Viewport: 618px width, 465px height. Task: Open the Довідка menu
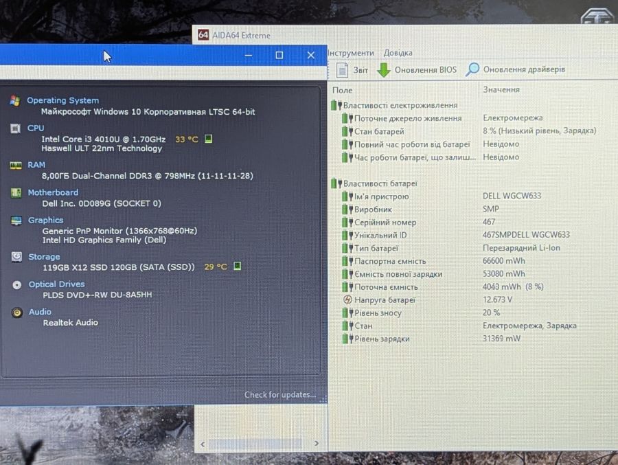pos(398,53)
